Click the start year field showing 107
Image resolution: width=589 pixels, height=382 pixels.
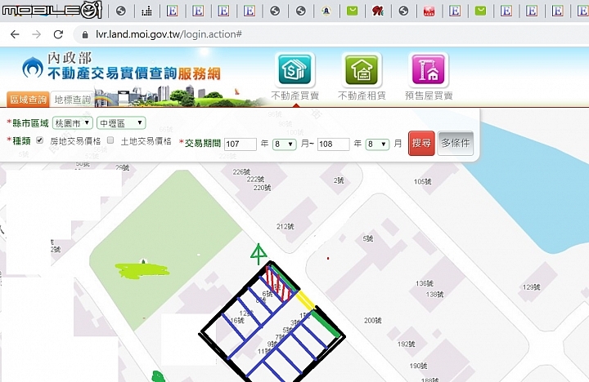tap(240, 144)
